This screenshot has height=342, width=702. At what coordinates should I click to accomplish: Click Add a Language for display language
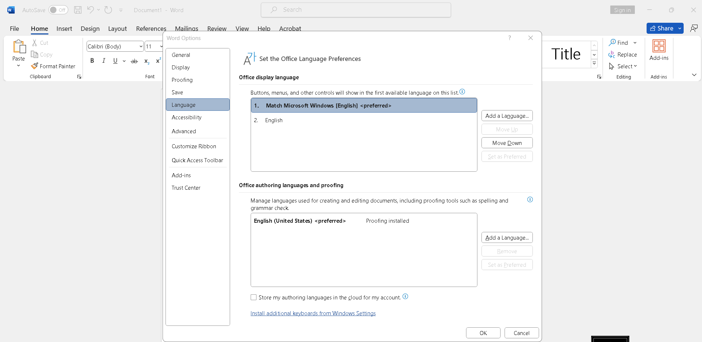(507, 116)
